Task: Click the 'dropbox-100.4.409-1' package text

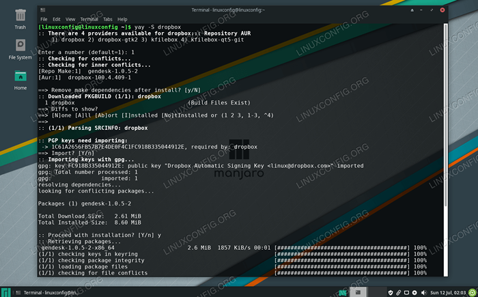Action: pyautogui.click(x=100, y=77)
